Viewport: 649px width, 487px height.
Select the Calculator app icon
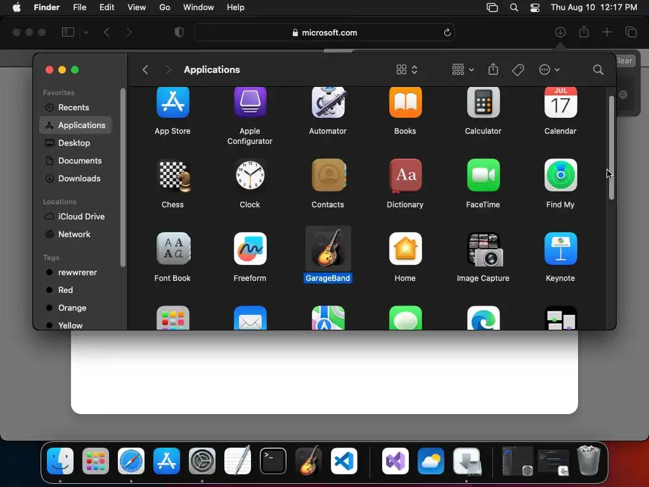point(483,102)
